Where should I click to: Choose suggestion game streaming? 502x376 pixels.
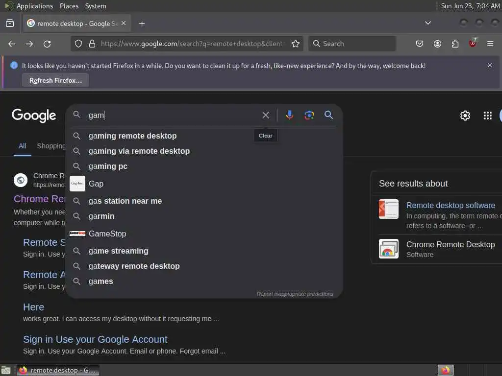click(204, 251)
